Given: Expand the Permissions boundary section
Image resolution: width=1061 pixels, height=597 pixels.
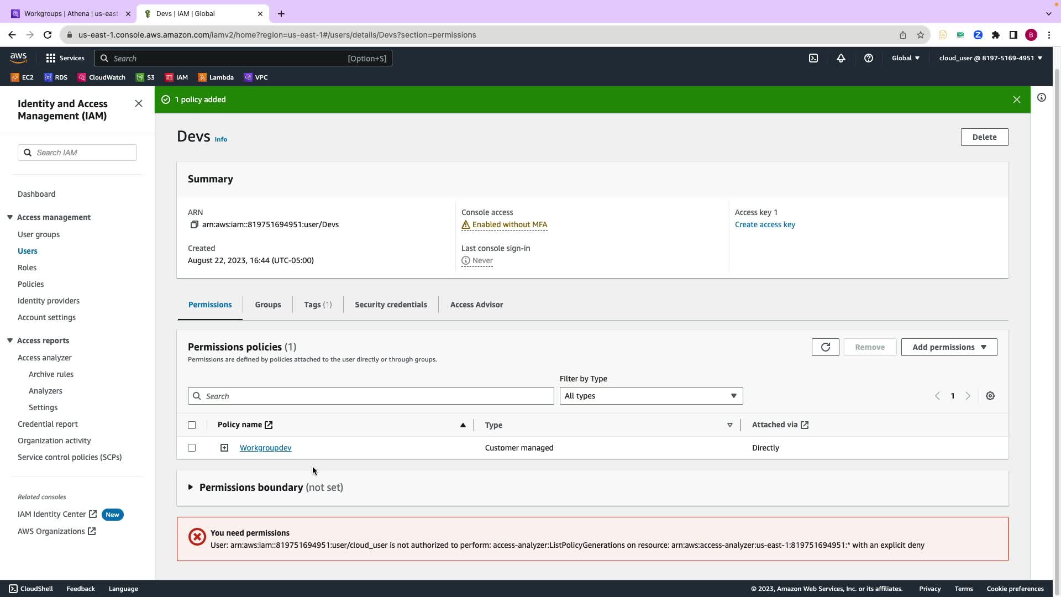Looking at the screenshot, I should tap(191, 487).
